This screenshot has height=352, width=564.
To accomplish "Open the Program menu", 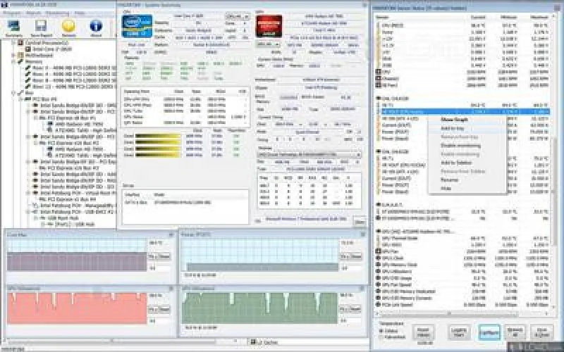I will pyautogui.click(x=12, y=13).
